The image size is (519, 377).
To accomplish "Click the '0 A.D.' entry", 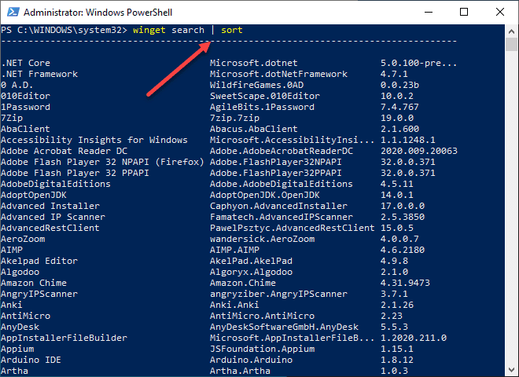I will point(17,85).
